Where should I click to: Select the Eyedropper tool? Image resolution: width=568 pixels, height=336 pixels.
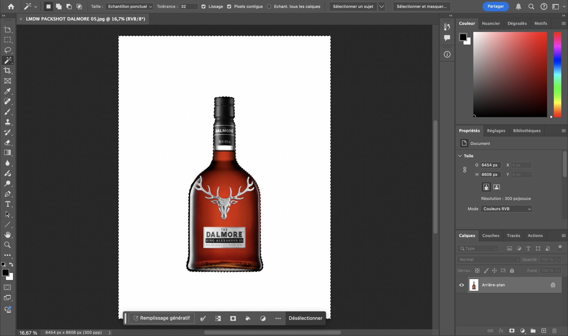[x=7, y=91]
